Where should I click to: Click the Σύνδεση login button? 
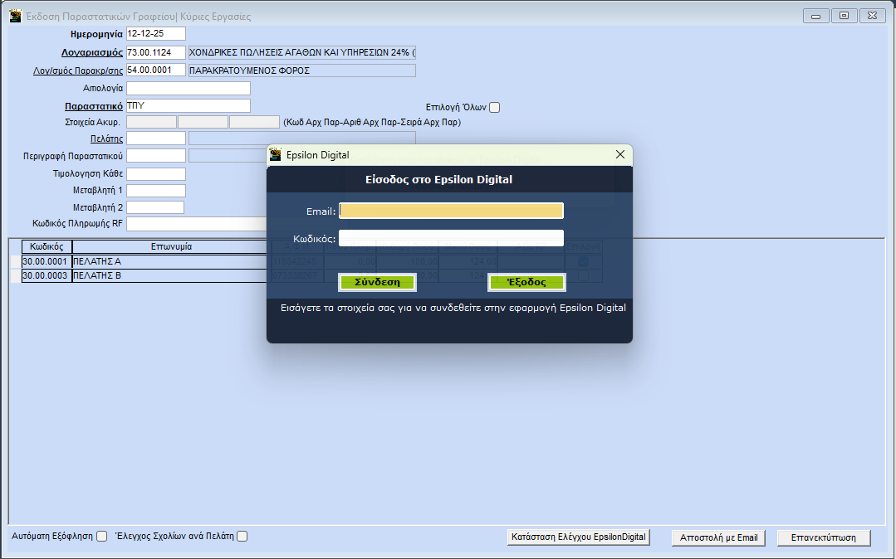377,282
